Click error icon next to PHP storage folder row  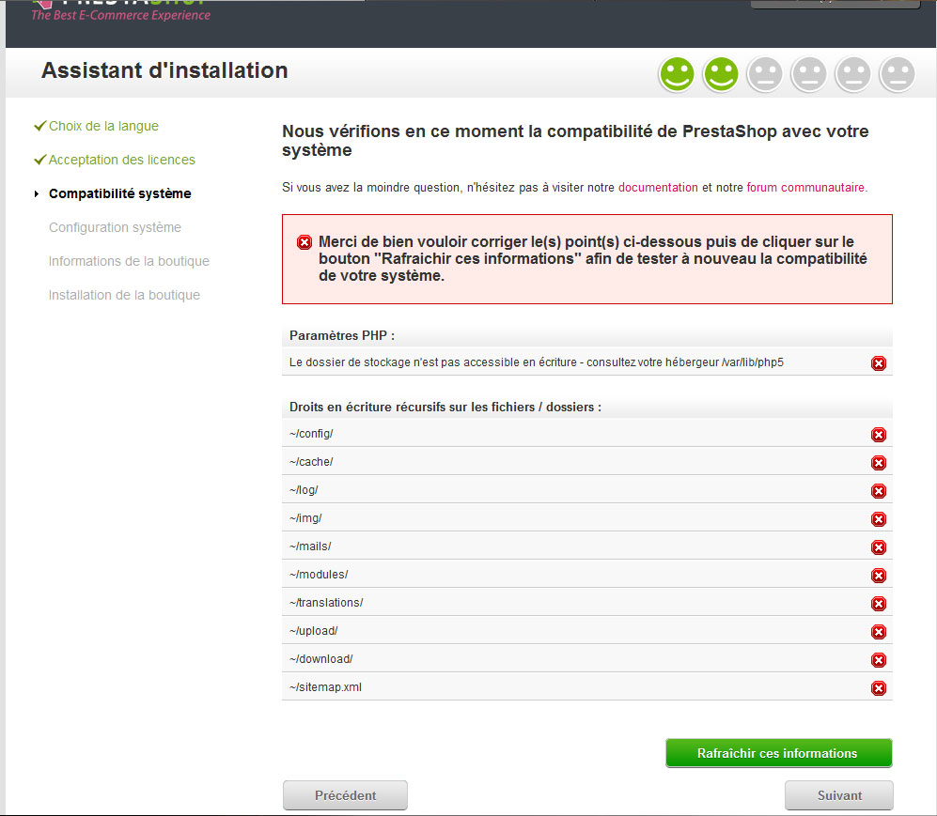[879, 363]
